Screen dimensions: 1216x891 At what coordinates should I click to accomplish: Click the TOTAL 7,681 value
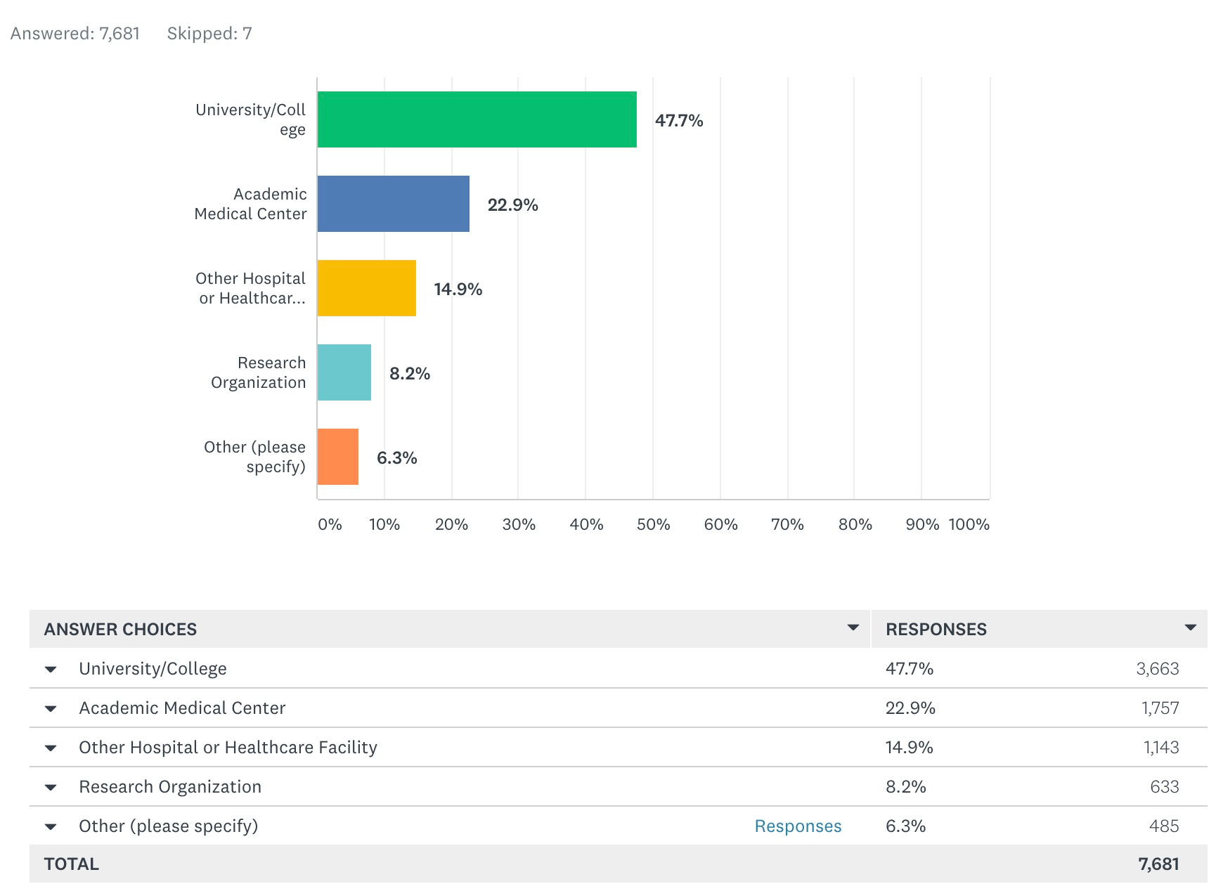point(1158,864)
